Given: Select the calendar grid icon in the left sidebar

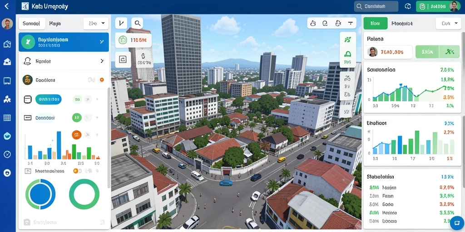Looking at the screenshot, I should [x=7, y=117].
